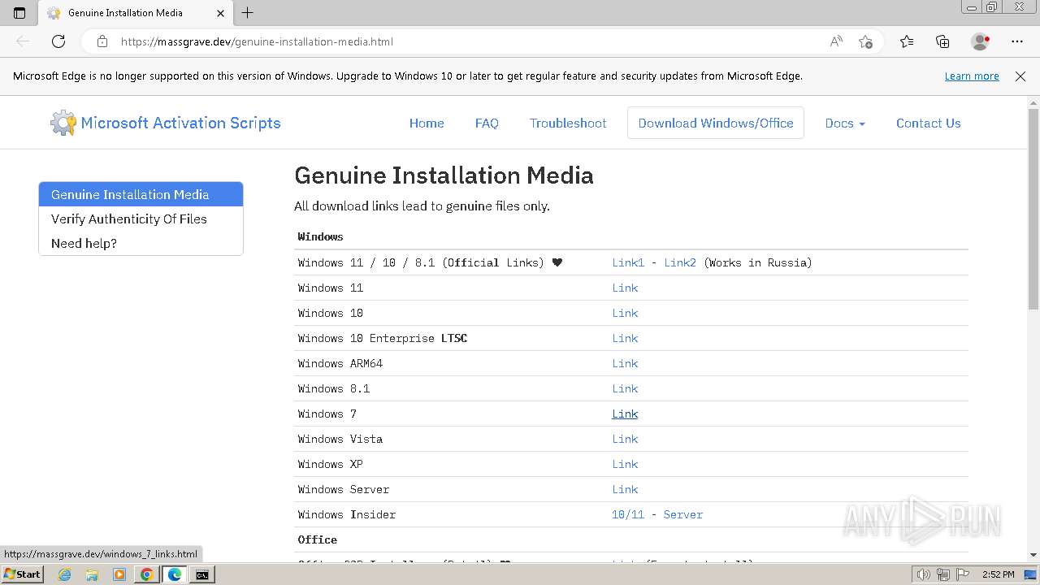The height and width of the screenshot is (585, 1040).
Task: Click Learn more in the notification bar
Action: tap(972, 76)
